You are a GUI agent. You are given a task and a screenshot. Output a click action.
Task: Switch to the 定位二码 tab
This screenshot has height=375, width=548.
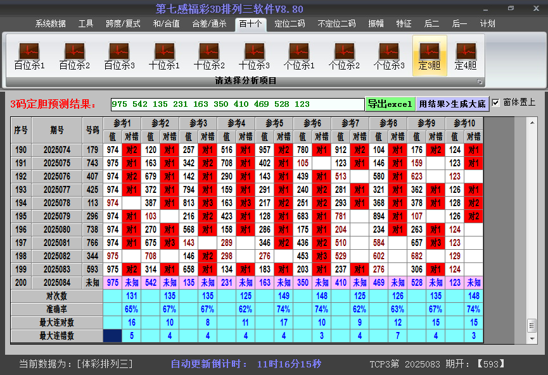click(x=290, y=23)
